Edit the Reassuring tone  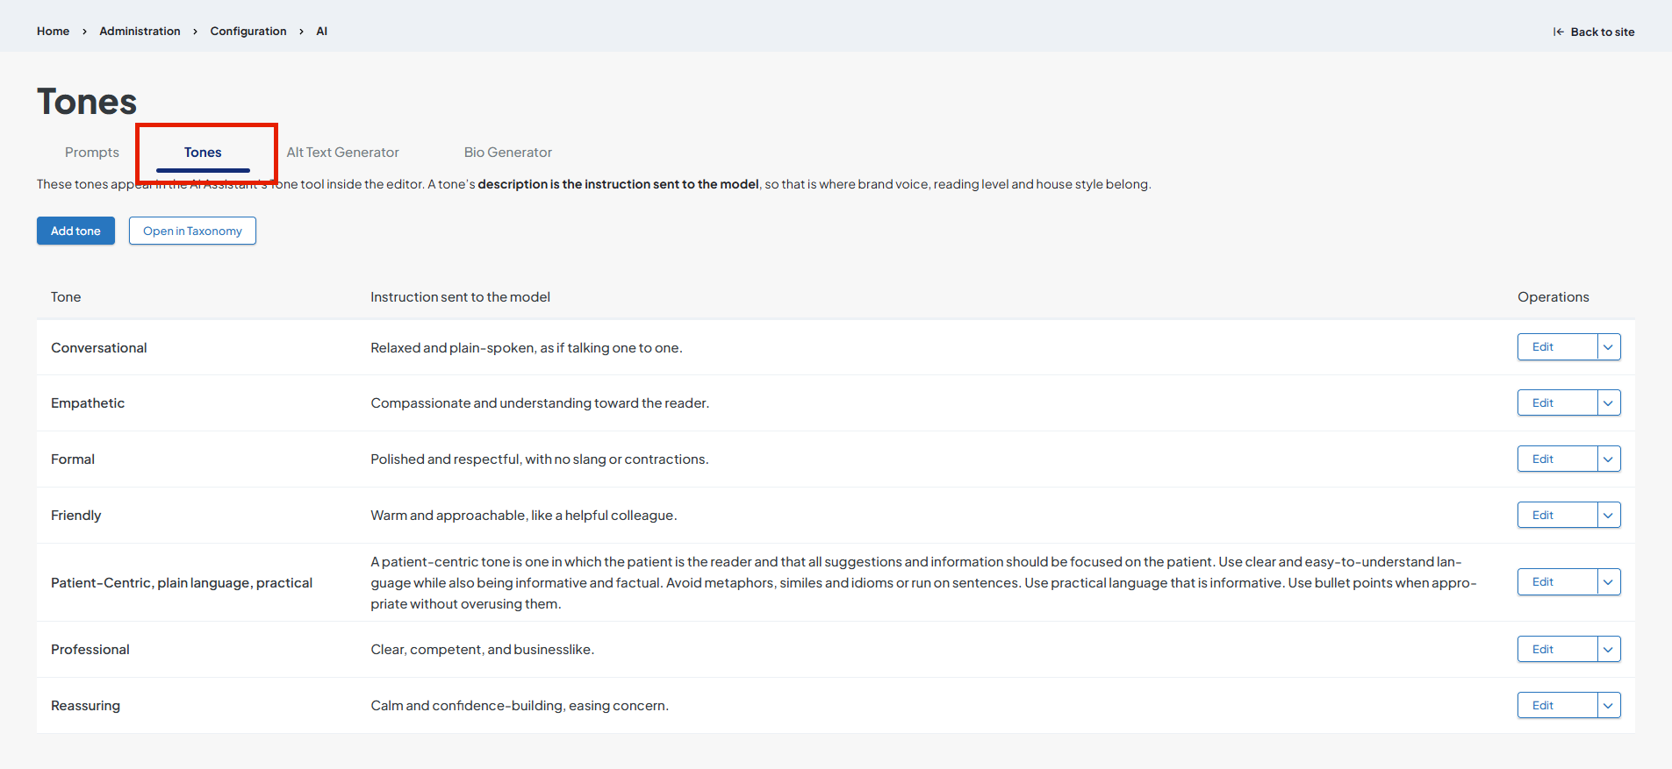pos(1557,706)
